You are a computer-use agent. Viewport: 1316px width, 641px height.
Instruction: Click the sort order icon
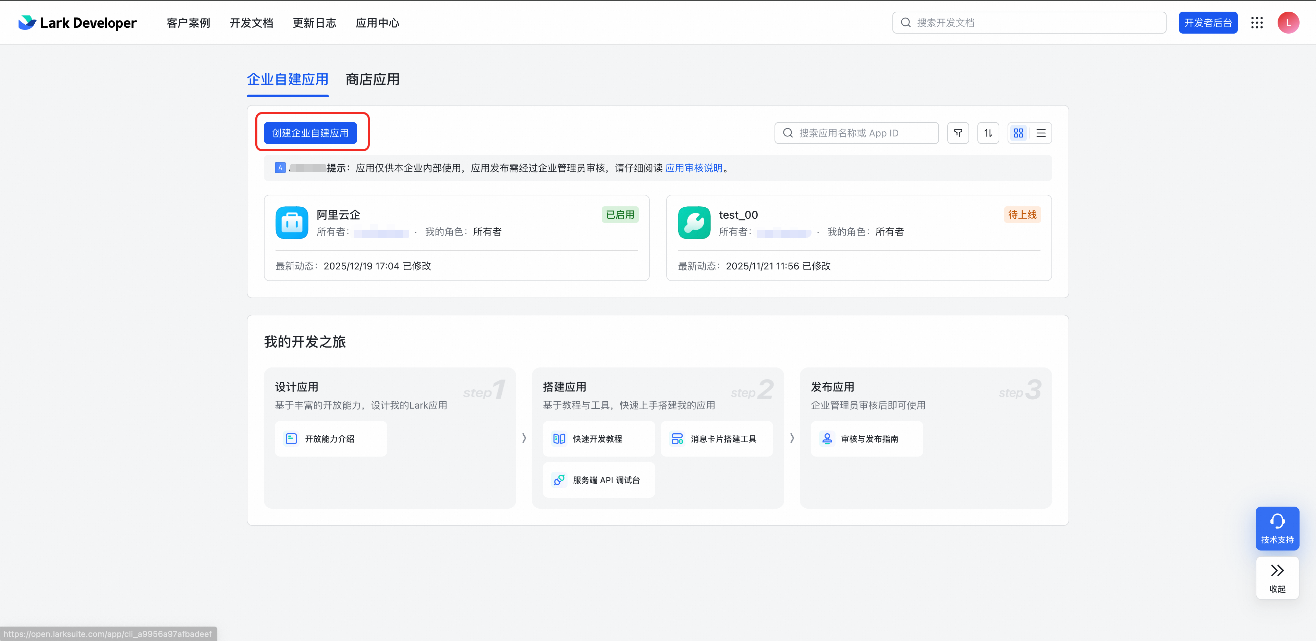[x=988, y=133]
